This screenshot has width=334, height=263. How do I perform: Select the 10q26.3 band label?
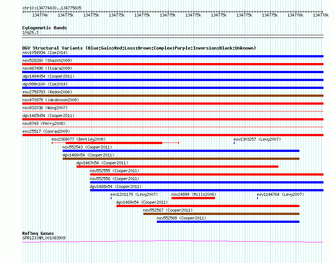30,32
